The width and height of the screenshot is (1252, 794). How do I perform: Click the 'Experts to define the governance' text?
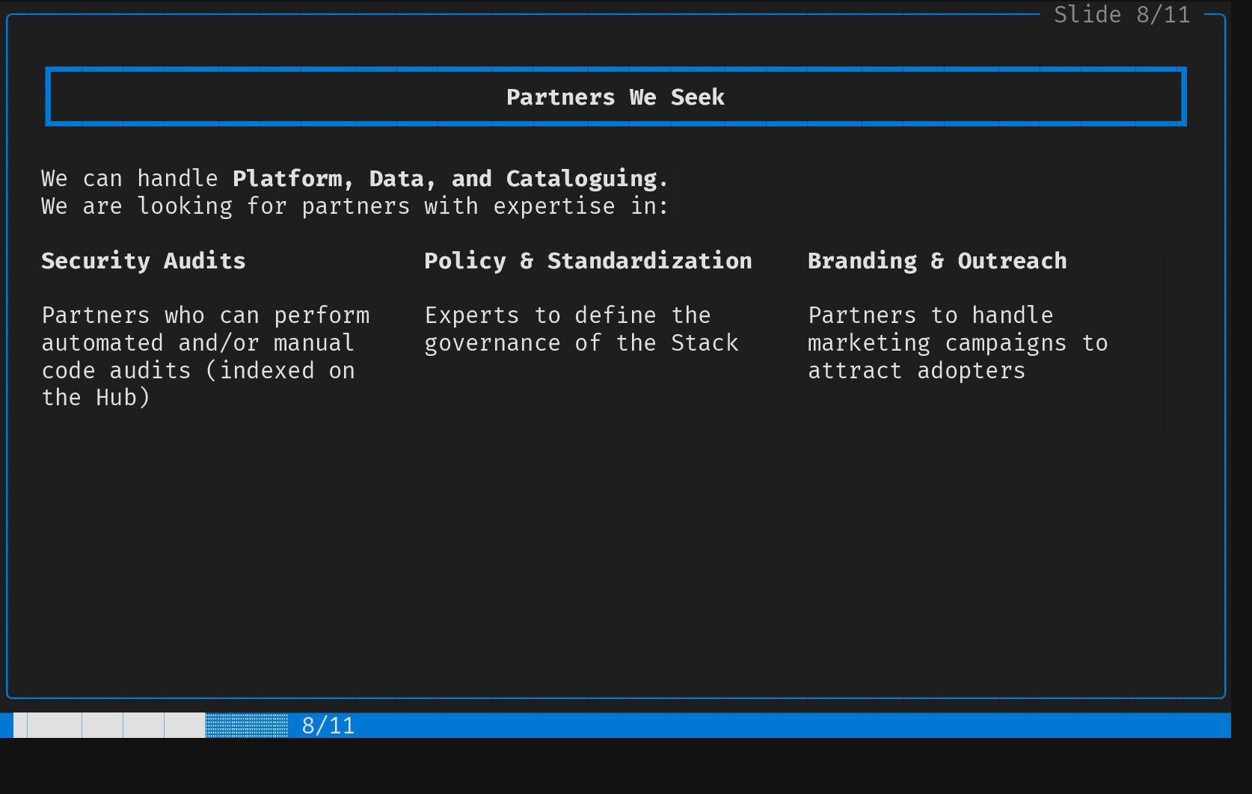point(568,329)
